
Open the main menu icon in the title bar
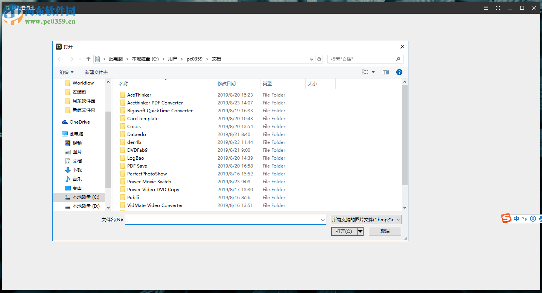tap(486, 8)
